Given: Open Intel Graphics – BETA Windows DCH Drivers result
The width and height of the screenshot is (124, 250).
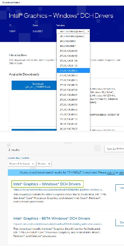Looking at the screenshot, I should pos(52,219).
